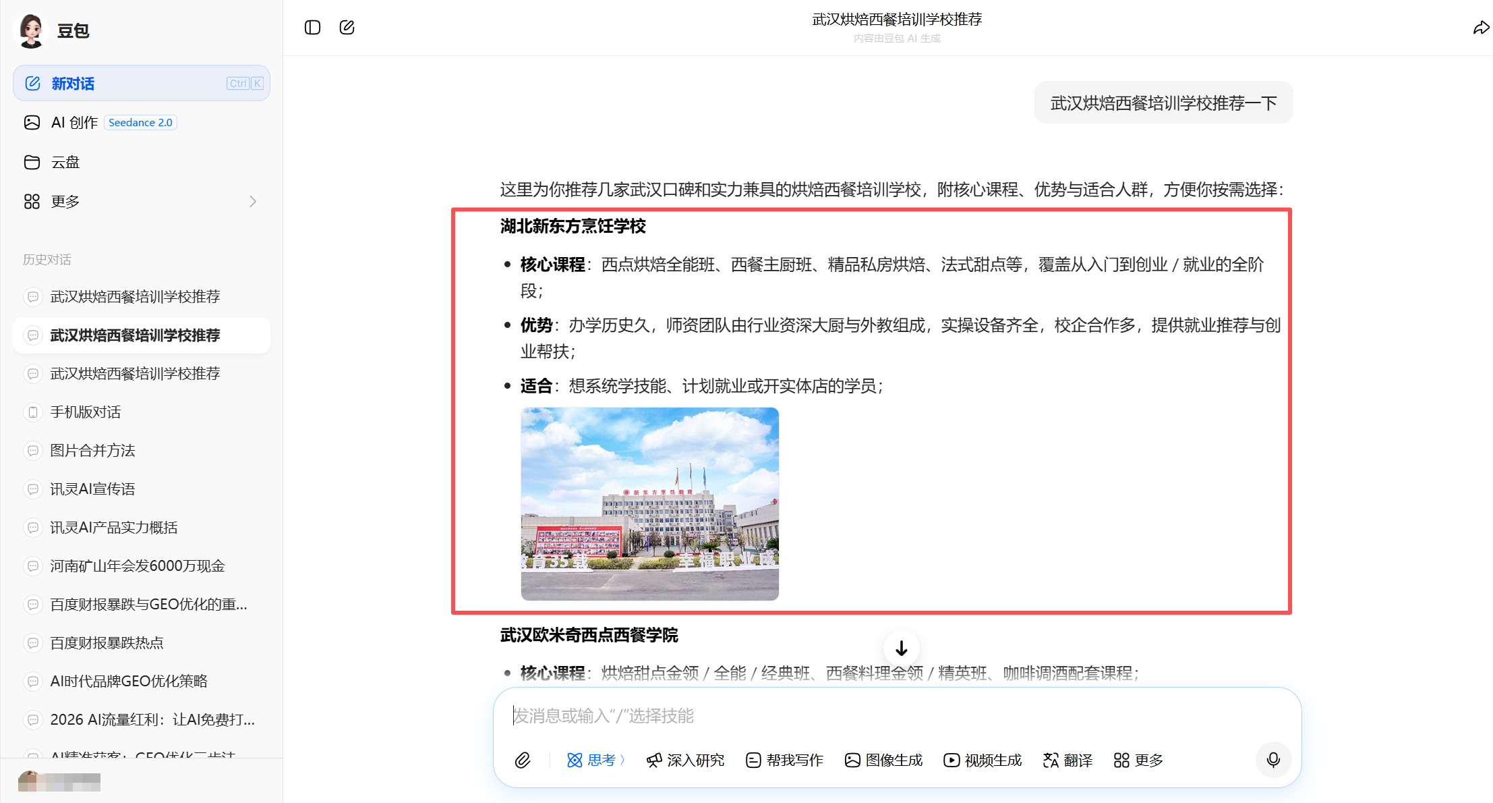
Task: Open the 更多 skills menu in input bar
Action: click(x=1138, y=760)
